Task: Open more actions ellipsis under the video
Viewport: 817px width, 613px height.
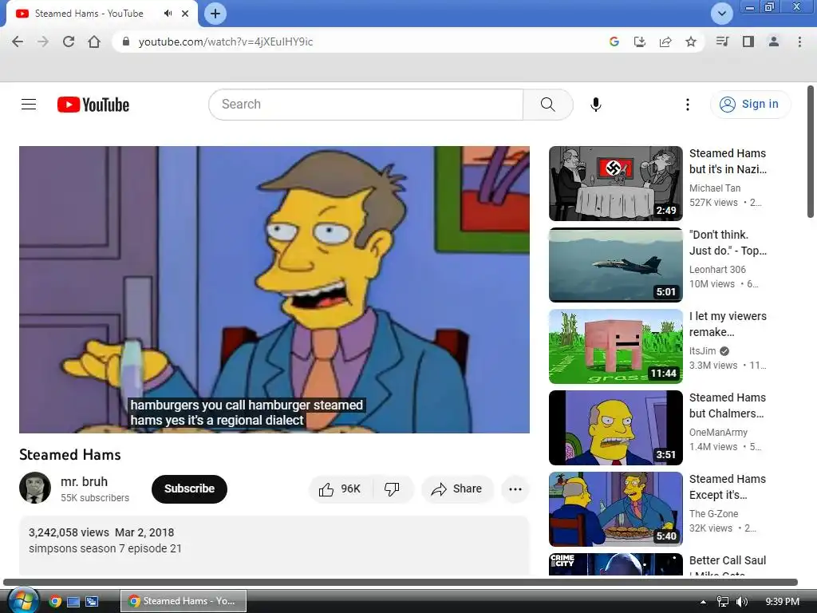Action: [515, 489]
